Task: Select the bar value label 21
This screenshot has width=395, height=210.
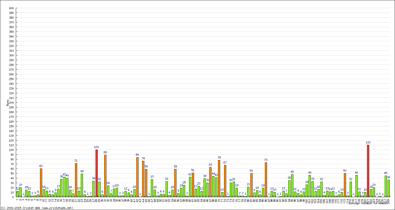Action: pos(248,184)
